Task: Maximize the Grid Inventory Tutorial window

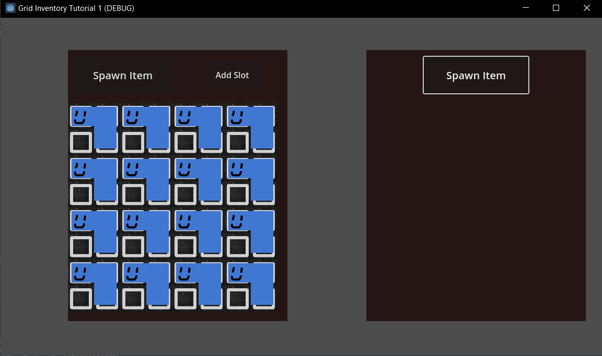Action: [x=556, y=8]
